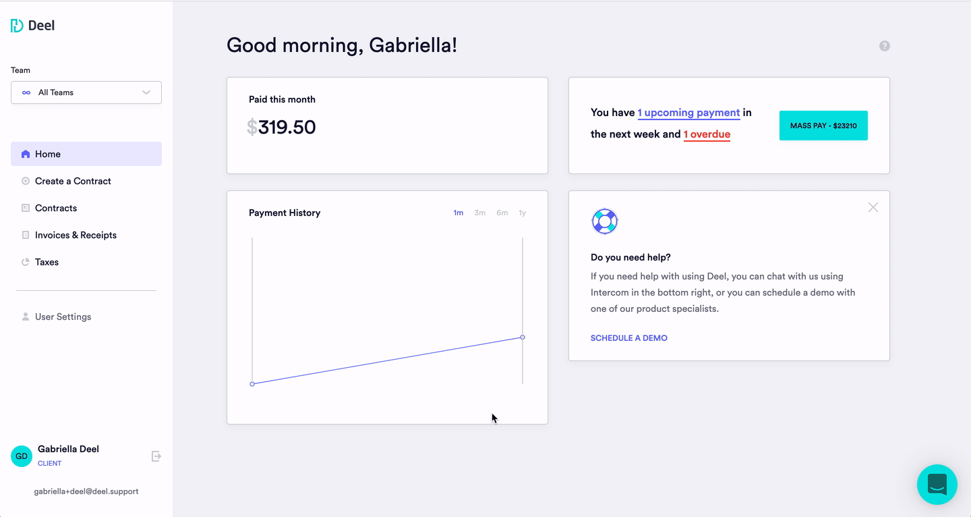Click the GD avatar circle
971x517 pixels.
pyautogui.click(x=22, y=456)
